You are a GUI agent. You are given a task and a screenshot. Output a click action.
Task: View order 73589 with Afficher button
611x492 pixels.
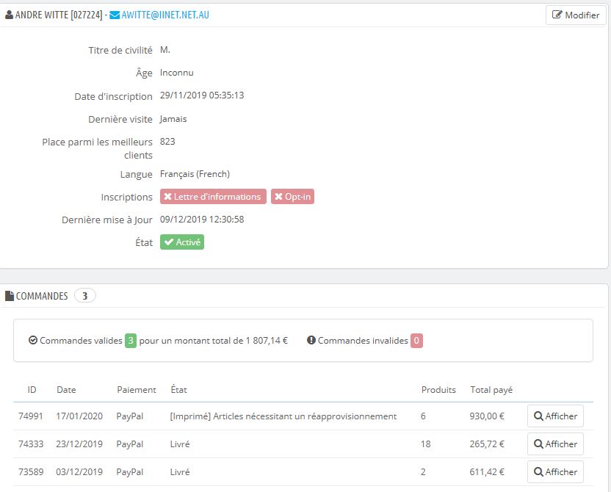click(x=555, y=472)
